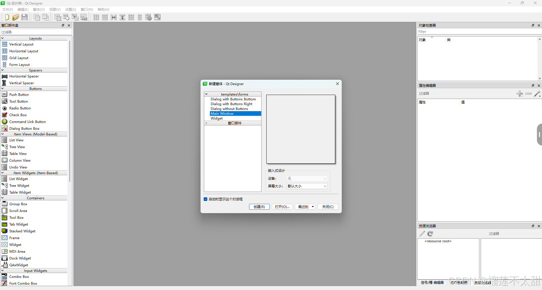Open the 文件(F) menu

(8, 10)
